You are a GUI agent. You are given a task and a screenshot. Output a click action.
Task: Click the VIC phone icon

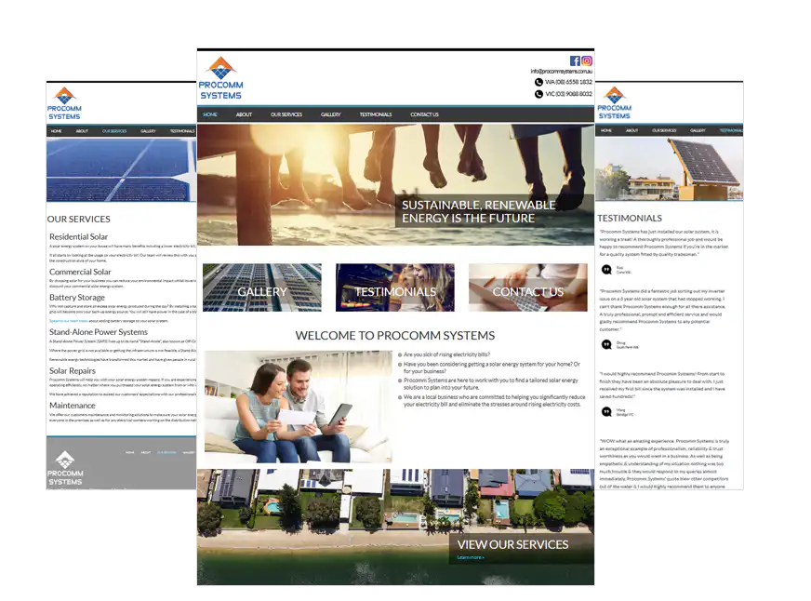pyautogui.click(x=538, y=94)
